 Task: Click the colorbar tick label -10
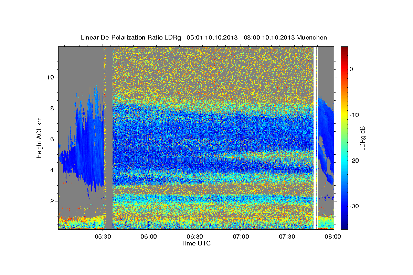point(354,115)
